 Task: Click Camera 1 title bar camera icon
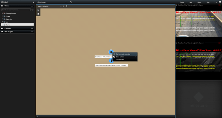click(177, 5)
